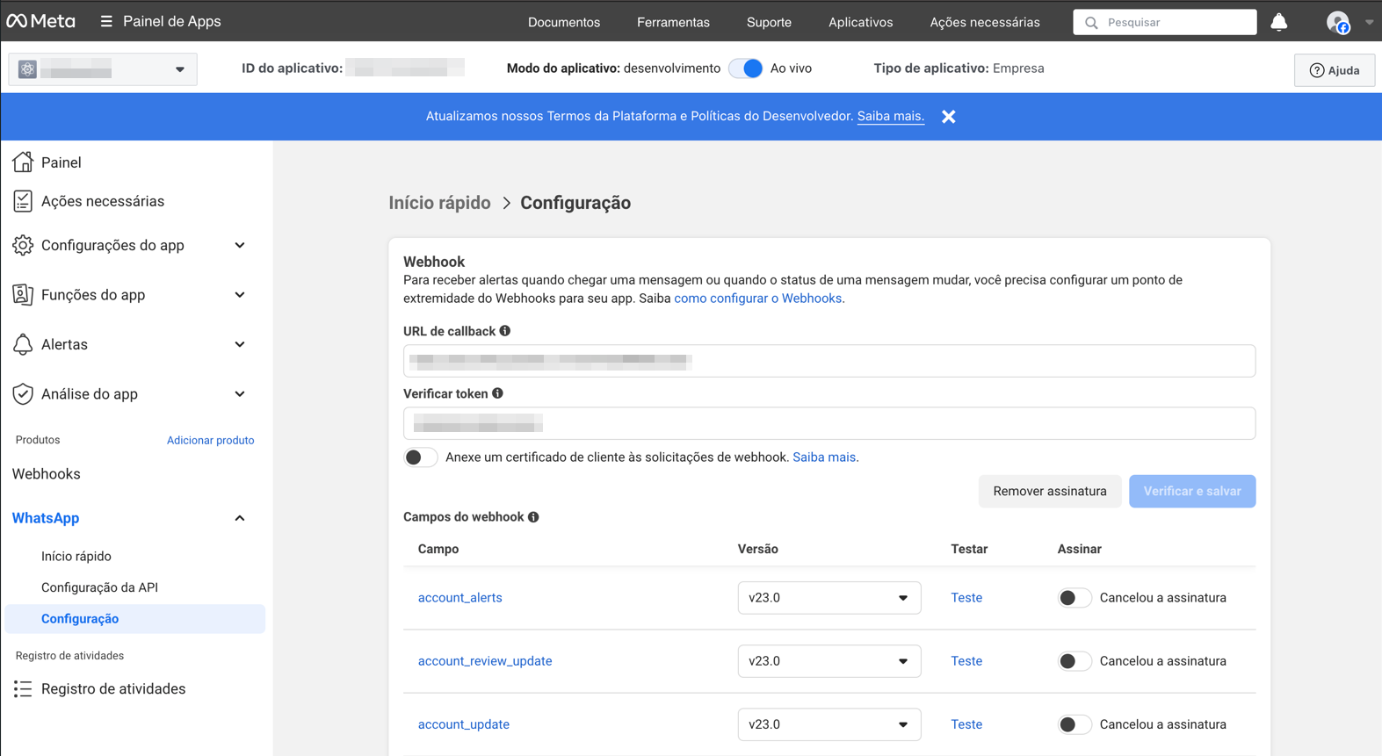Click the Teste link for account_update

966,724
